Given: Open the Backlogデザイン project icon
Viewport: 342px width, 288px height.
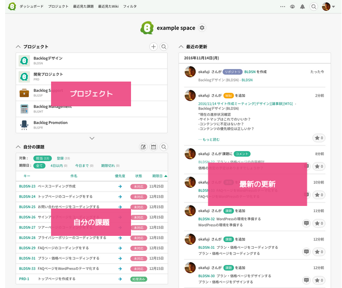Looking at the screenshot, I should [x=24, y=61].
